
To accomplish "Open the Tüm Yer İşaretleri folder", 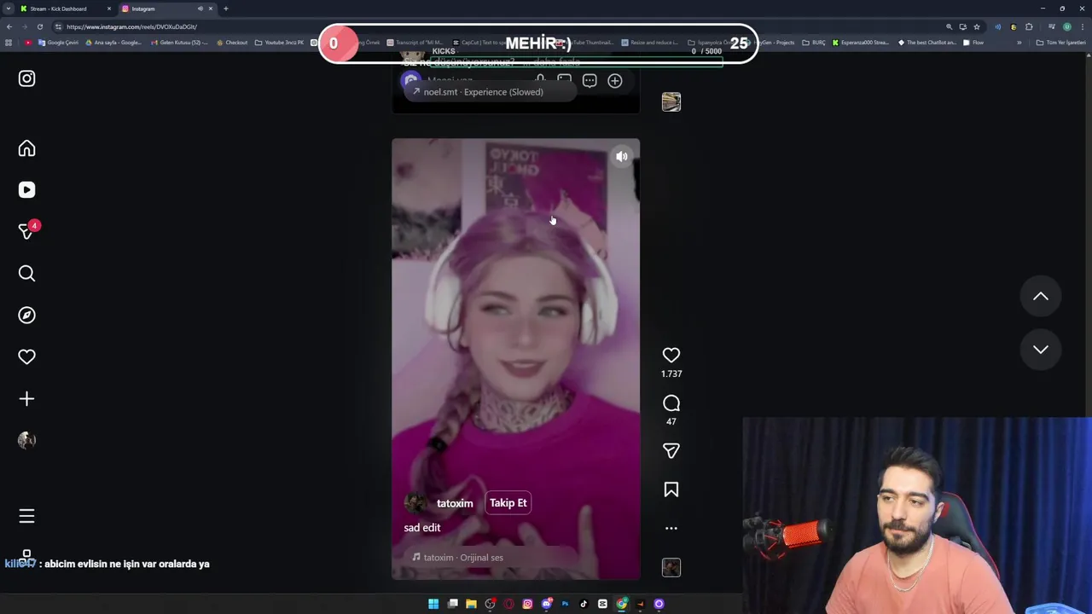I will pyautogui.click(x=1061, y=43).
